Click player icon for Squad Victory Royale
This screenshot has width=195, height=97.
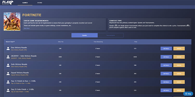(8, 74)
